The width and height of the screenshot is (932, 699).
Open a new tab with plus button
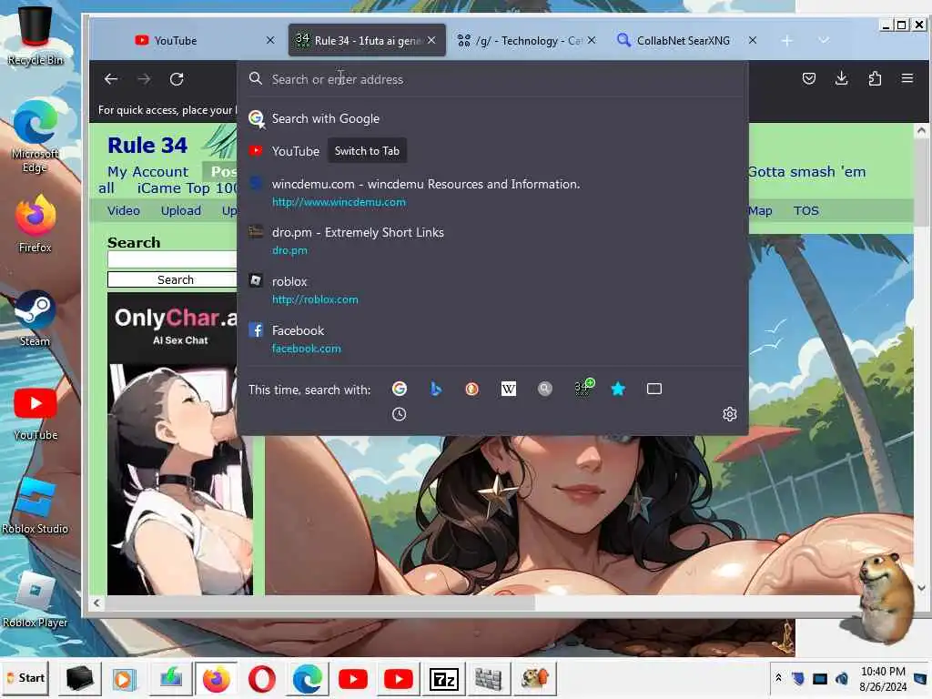[x=786, y=40]
